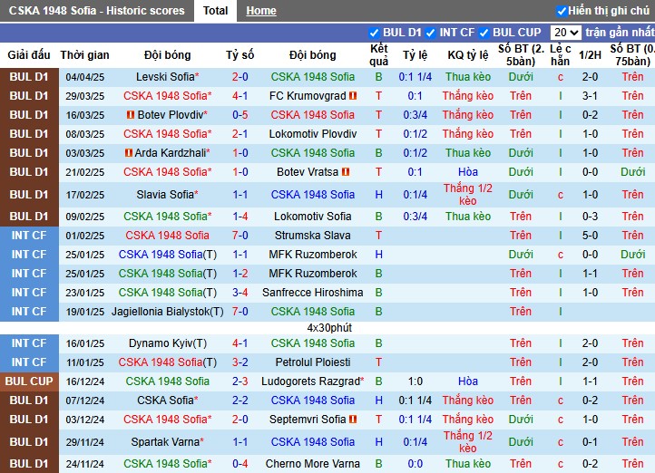Click Thắng 1/2 kèo for Slavia Sofia match
The height and width of the screenshot is (473, 655).
click(468, 195)
